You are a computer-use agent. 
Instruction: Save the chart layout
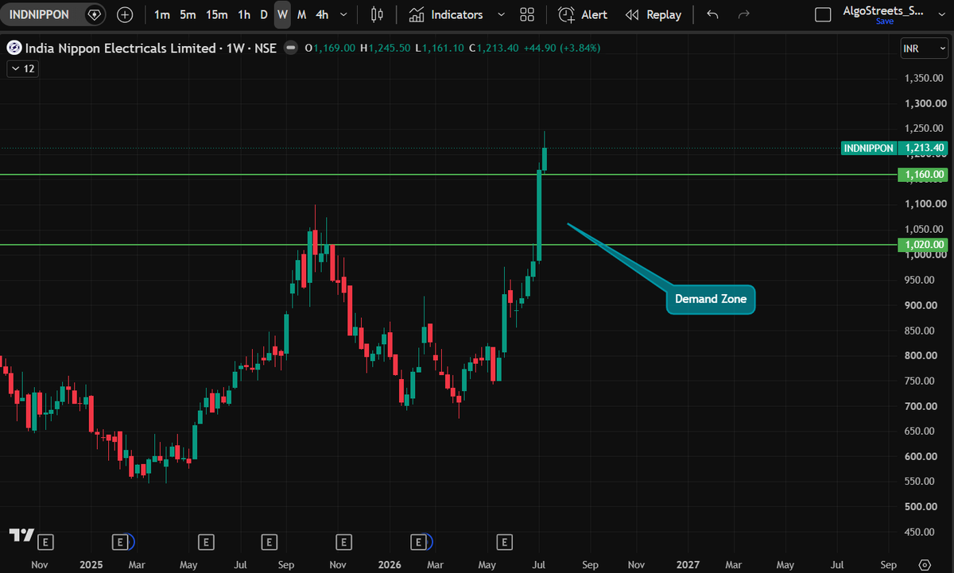tap(885, 21)
